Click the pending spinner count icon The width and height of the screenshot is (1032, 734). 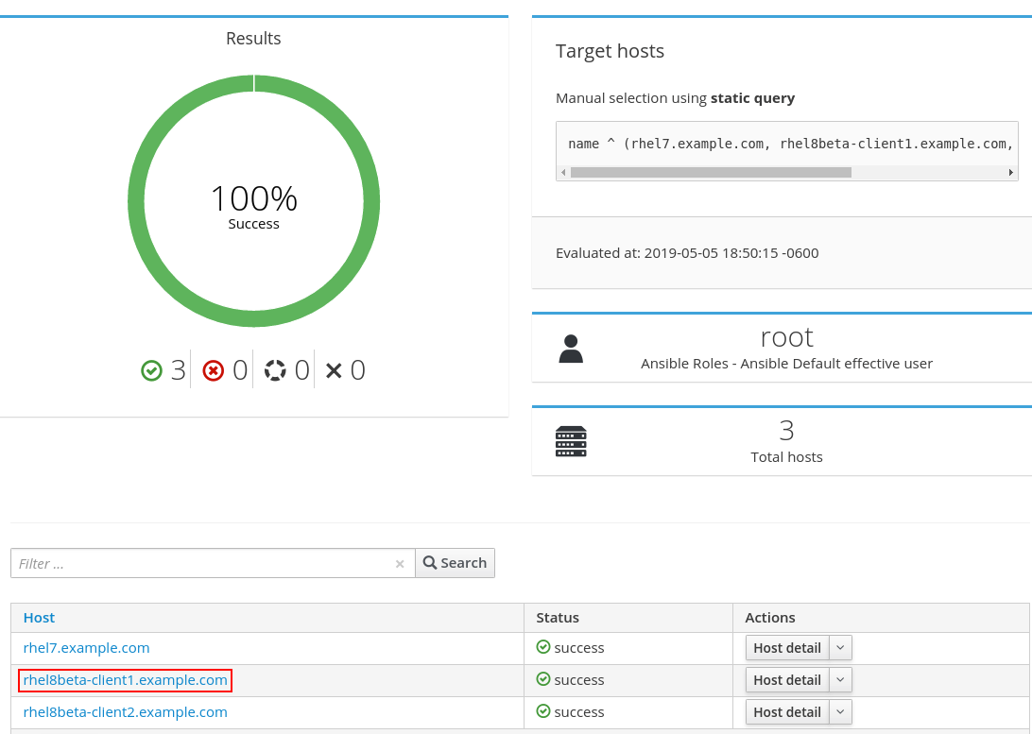point(275,370)
